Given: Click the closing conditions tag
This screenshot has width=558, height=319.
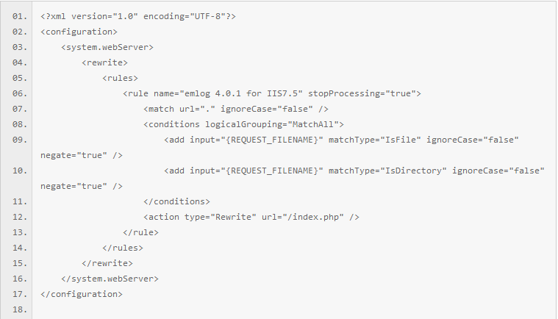Looking at the screenshot, I should (x=176, y=201).
